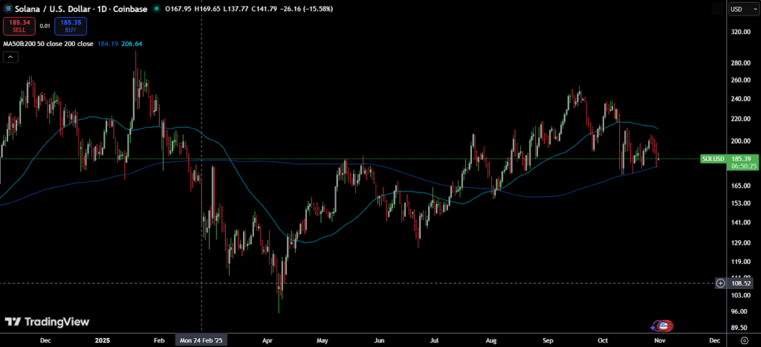The width and height of the screenshot is (761, 347).
Task: Click the blue BUY button at 185.35
Action: 71,26
